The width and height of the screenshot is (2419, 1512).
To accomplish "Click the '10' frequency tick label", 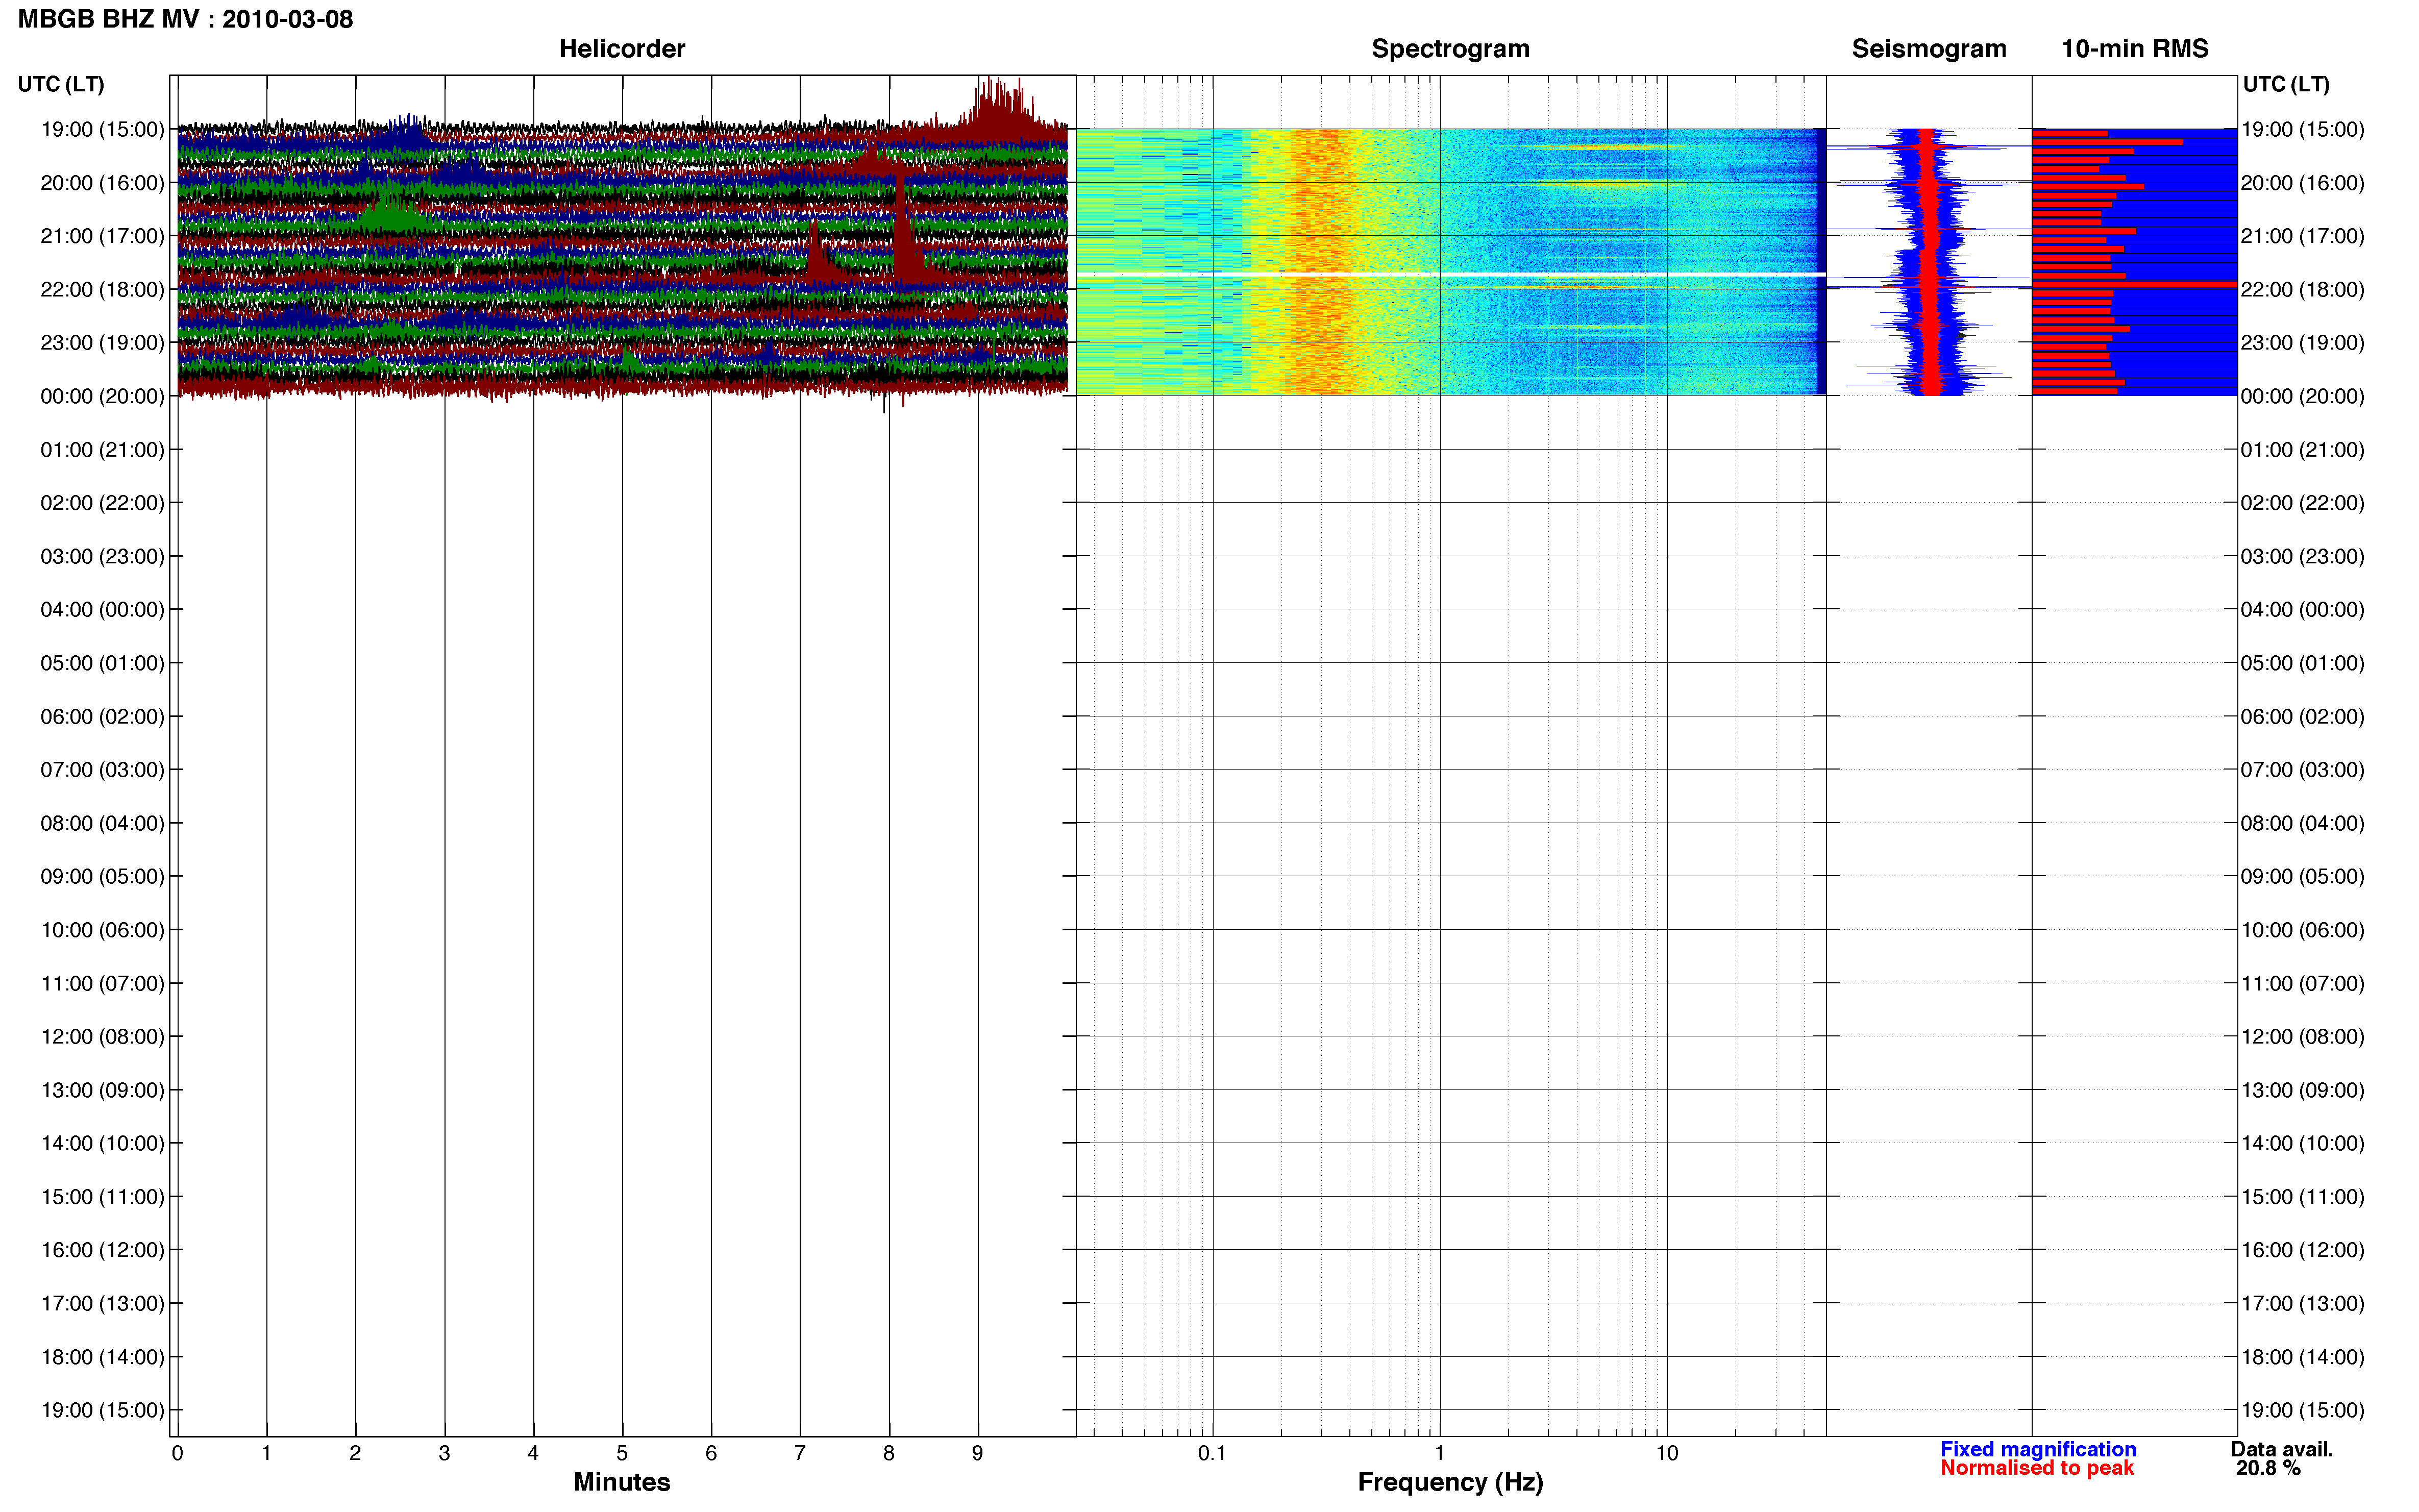I will pos(1666,1453).
